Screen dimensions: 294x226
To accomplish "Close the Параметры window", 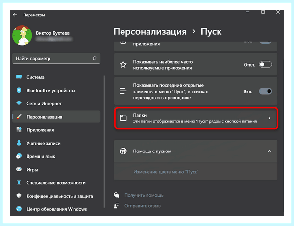I will [278, 12].
